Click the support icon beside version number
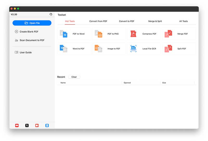Screen dimensions: 208x141 51,15
